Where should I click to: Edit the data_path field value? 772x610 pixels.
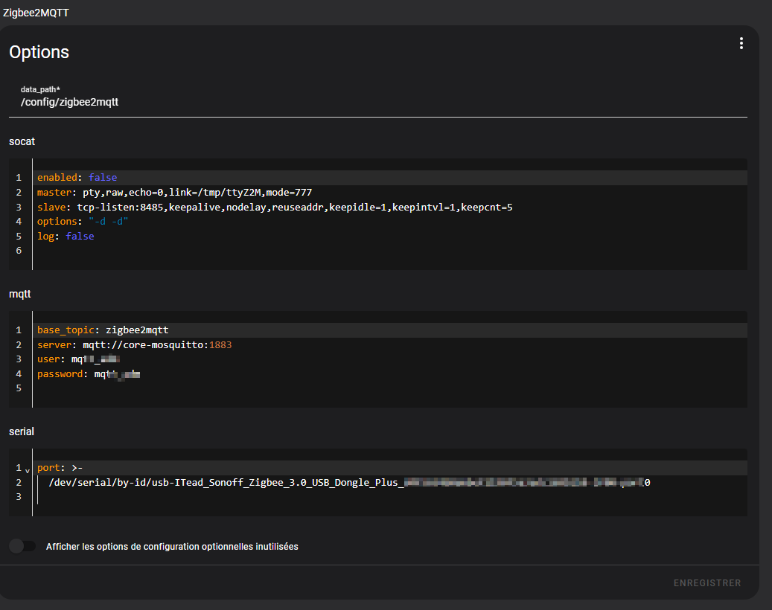pos(377,102)
